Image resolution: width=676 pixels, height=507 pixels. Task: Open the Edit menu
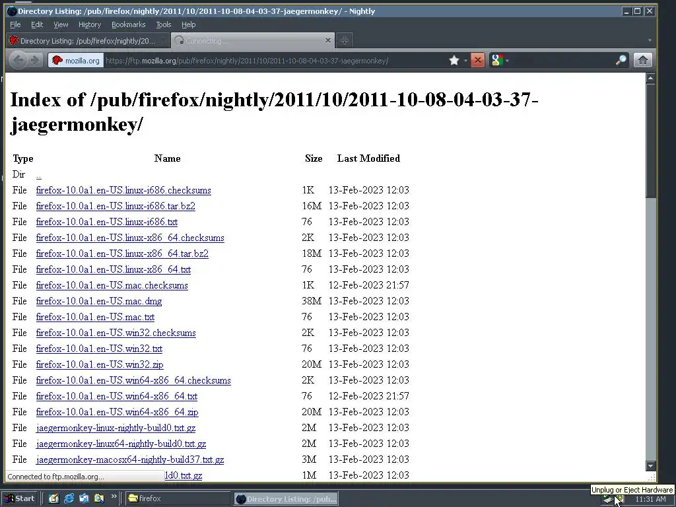(37, 24)
